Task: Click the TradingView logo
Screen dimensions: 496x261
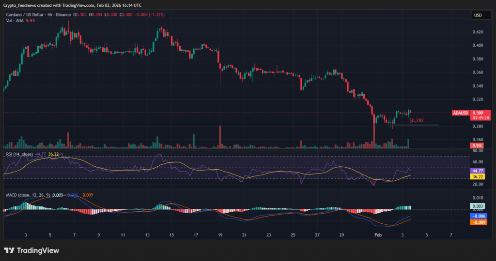Action: [31, 250]
